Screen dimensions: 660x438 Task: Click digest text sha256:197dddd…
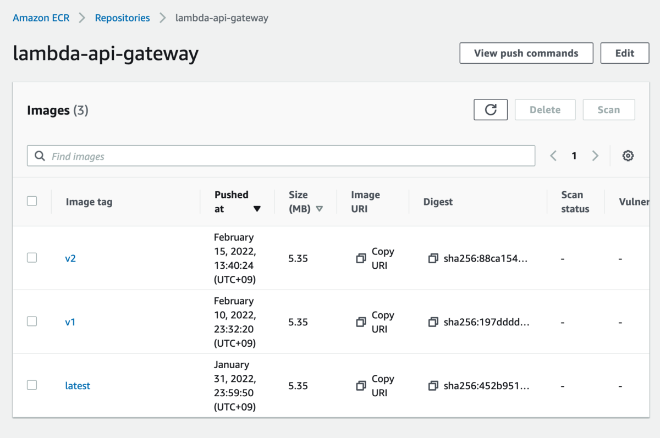(x=487, y=322)
